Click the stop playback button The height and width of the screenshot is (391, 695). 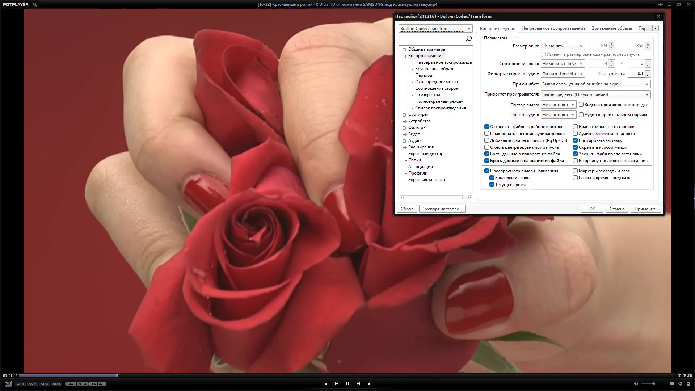point(326,384)
